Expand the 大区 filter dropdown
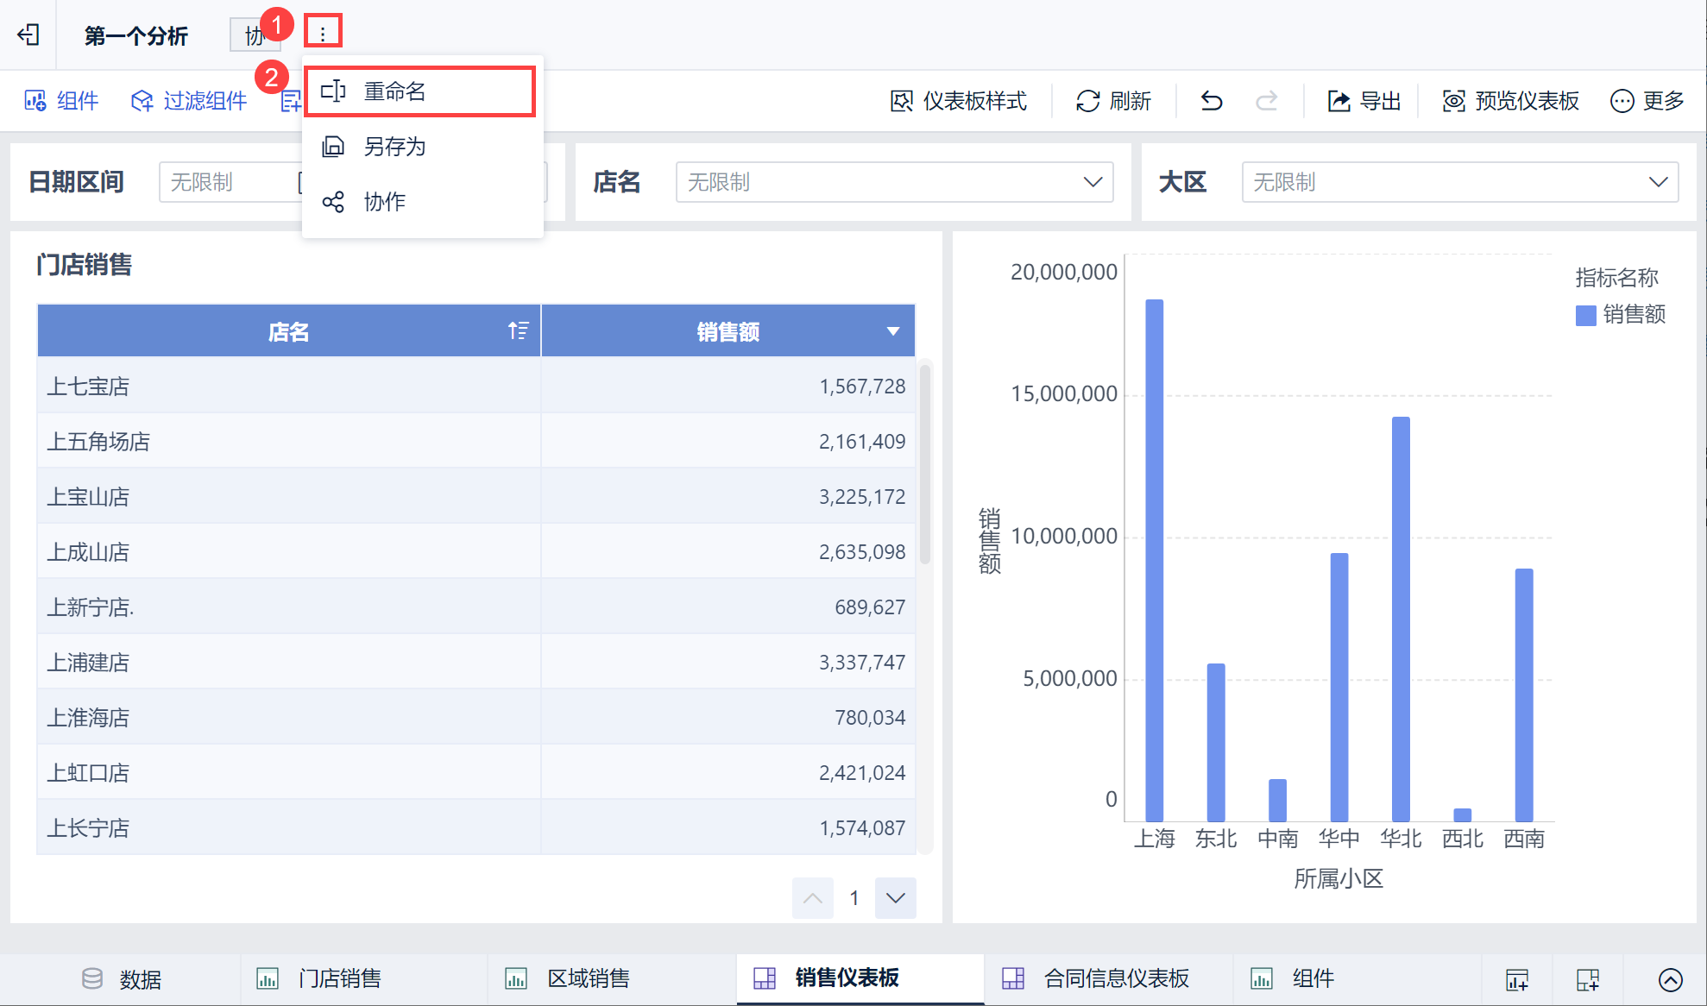This screenshot has height=1006, width=1707. [x=1657, y=182]
